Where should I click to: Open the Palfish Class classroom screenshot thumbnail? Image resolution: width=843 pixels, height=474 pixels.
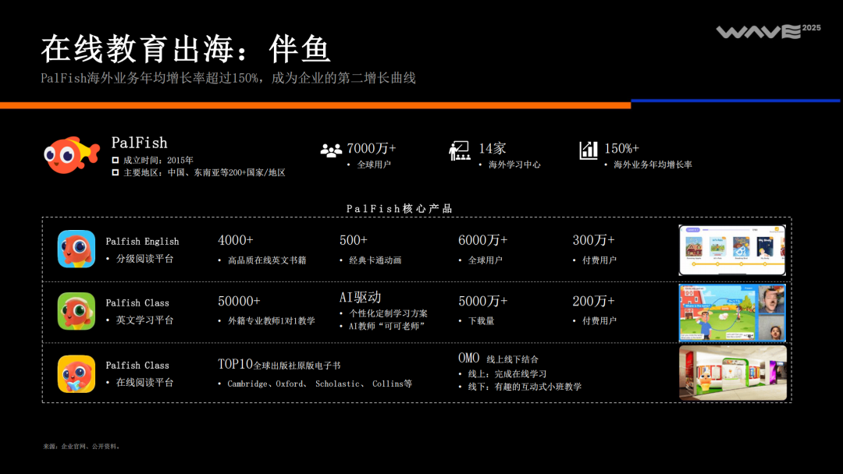pyautogui.click(x=732, y=312)
